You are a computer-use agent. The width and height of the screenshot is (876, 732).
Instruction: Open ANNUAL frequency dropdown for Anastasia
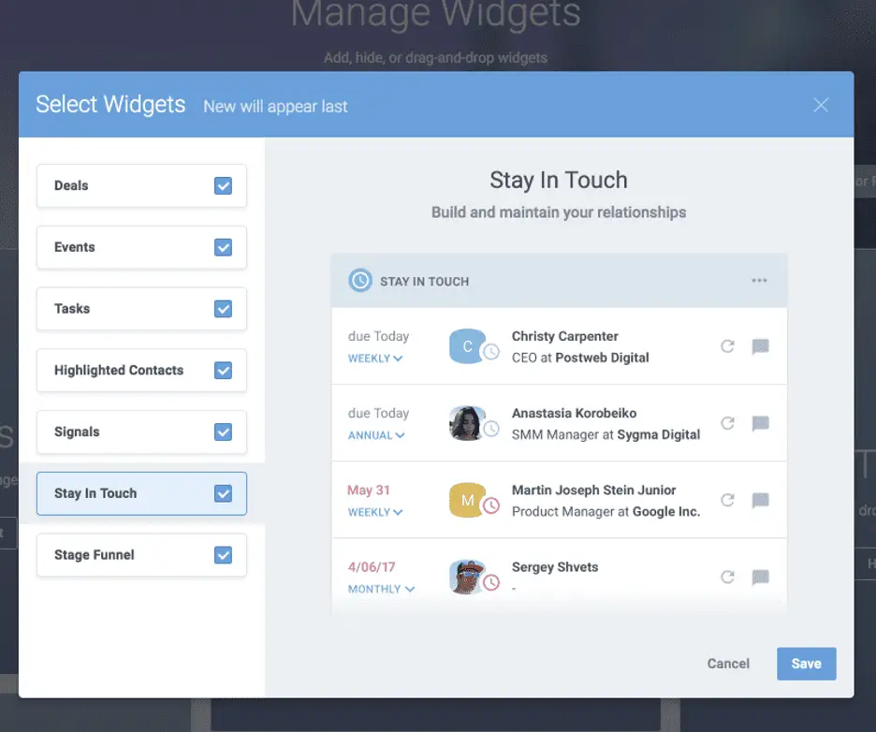pos(376,435)
